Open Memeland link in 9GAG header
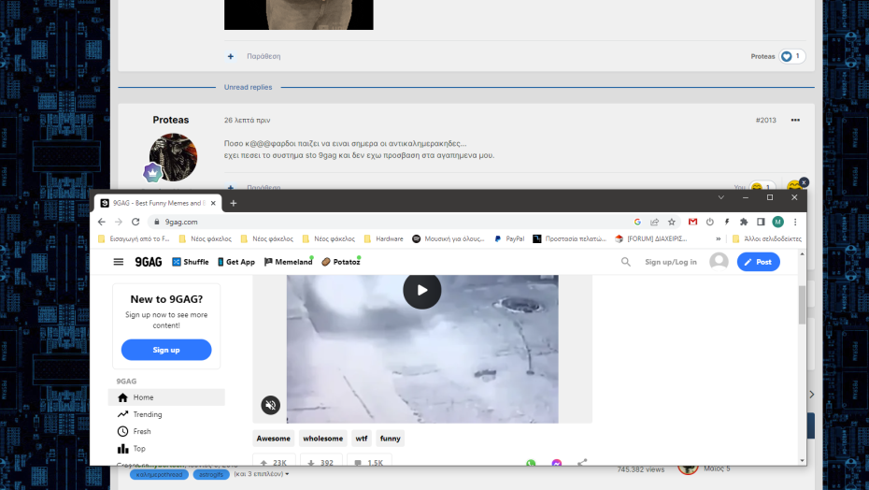Screen dimensions: 869x490 pyautogui.click(x=288, y=262)
